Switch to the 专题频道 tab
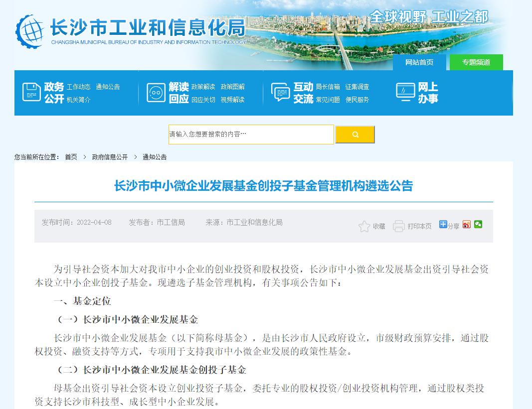 tap(476, 62)
